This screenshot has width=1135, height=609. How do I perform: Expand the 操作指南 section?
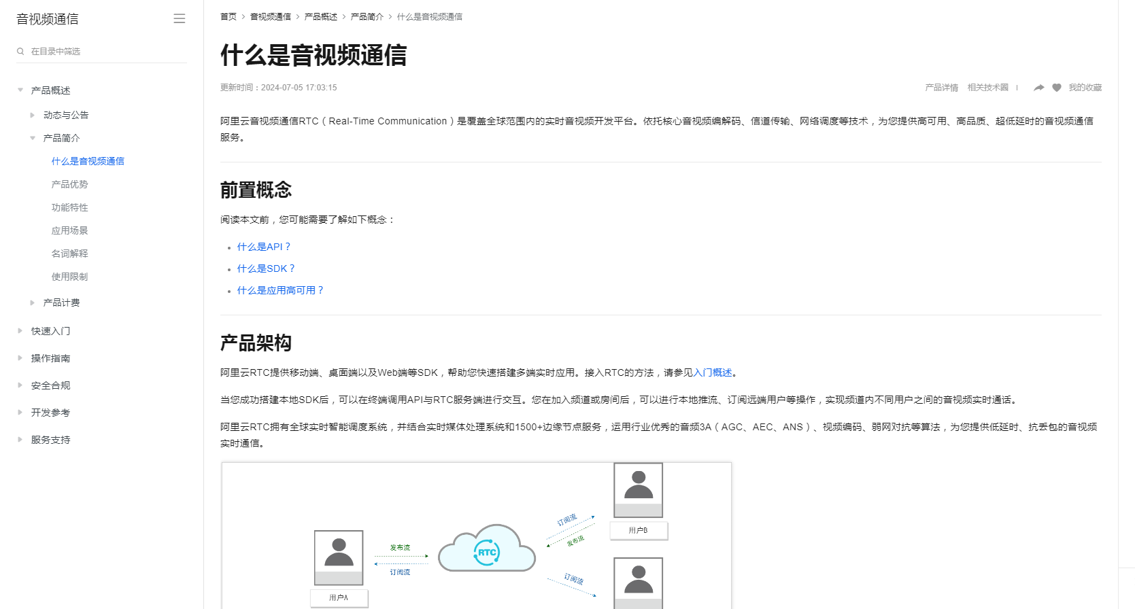20,358
